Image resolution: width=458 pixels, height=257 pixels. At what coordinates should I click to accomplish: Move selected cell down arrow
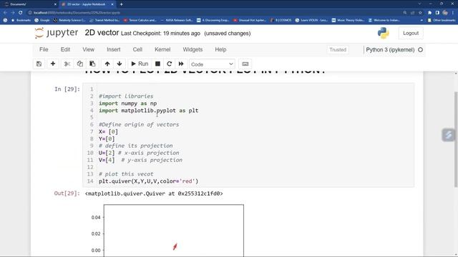[x=120, y=64]
